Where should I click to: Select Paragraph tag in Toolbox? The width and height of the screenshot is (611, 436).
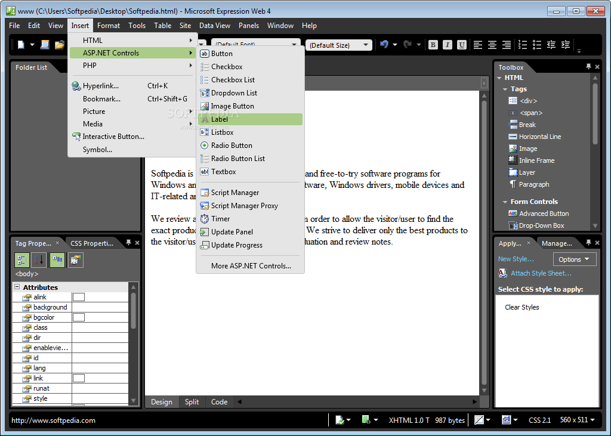pos(529,184)
